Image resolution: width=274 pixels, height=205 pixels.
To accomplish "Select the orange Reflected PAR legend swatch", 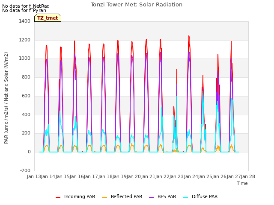I will coord(104,197).
